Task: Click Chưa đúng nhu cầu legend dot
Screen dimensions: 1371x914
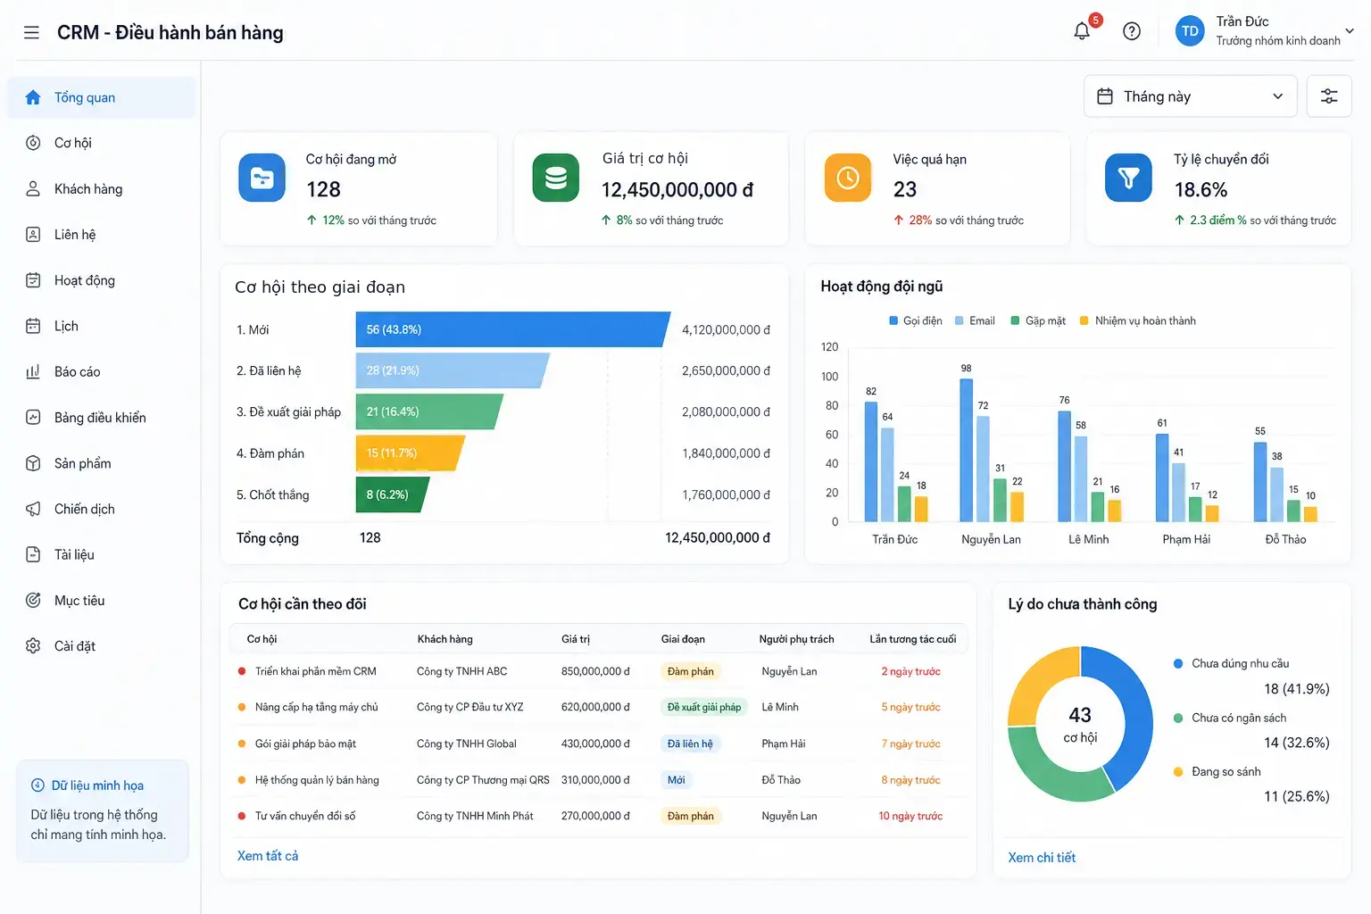Action: click(1178, 663)
